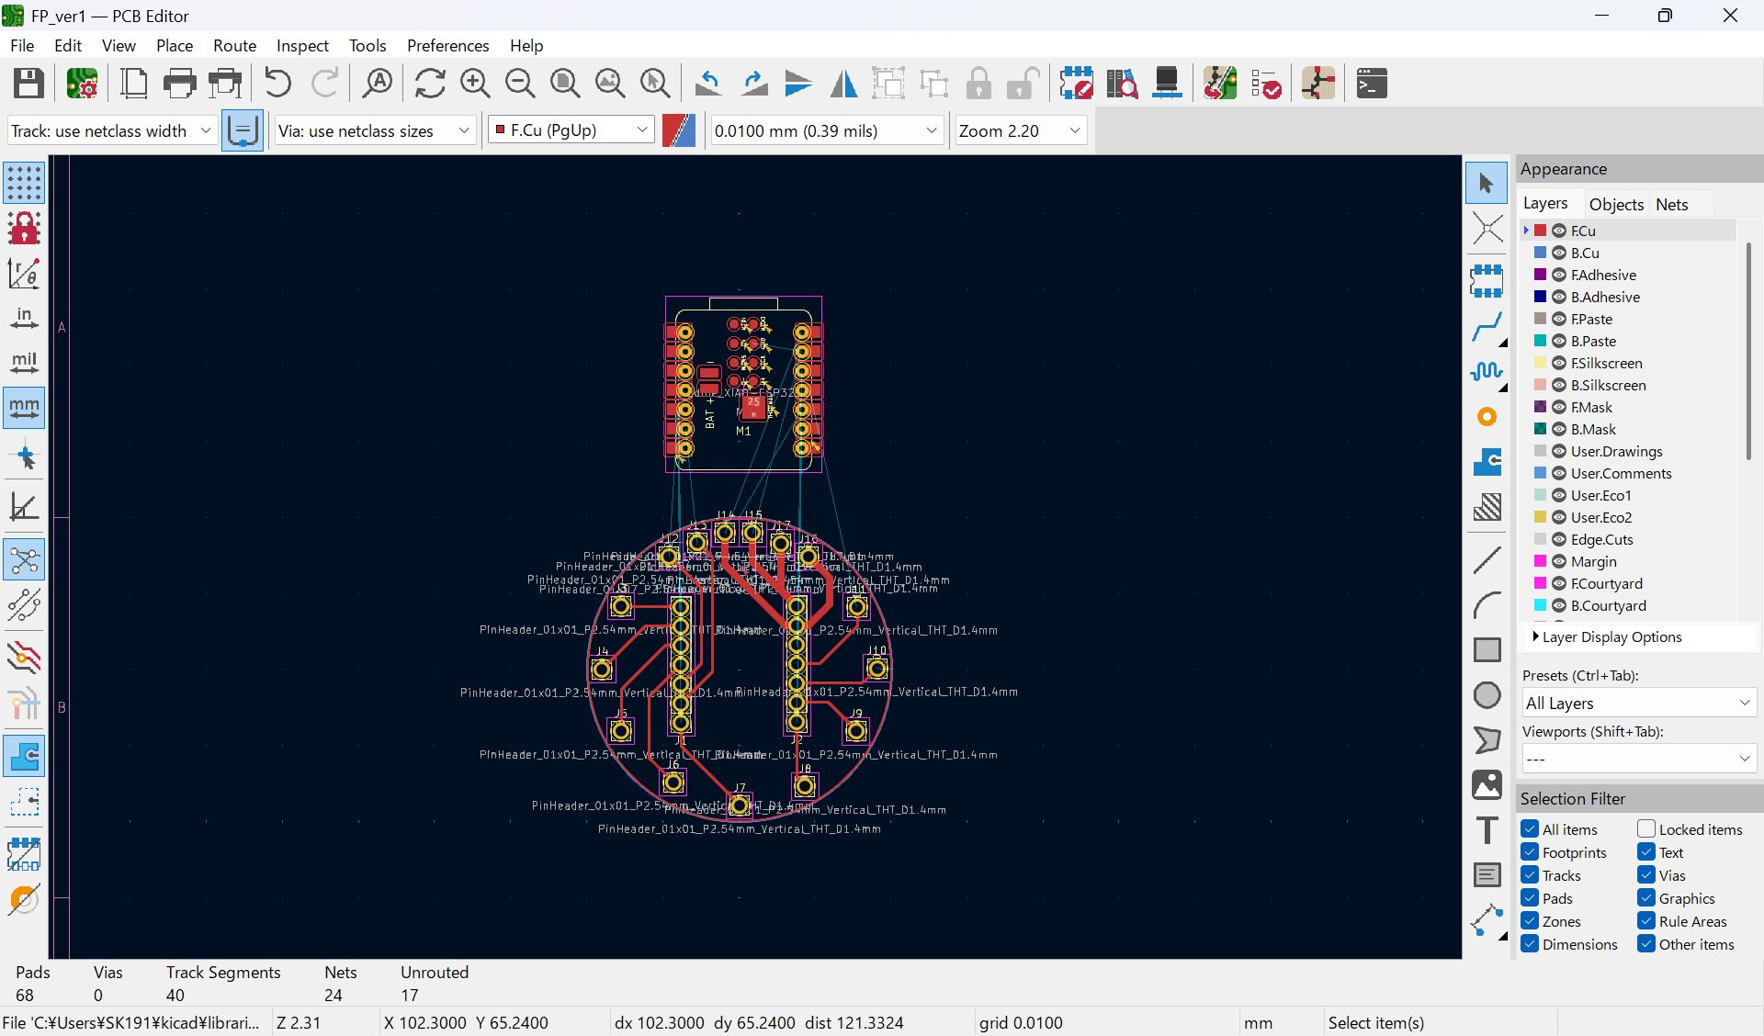Open the Preferences menu

pos(447,45)
